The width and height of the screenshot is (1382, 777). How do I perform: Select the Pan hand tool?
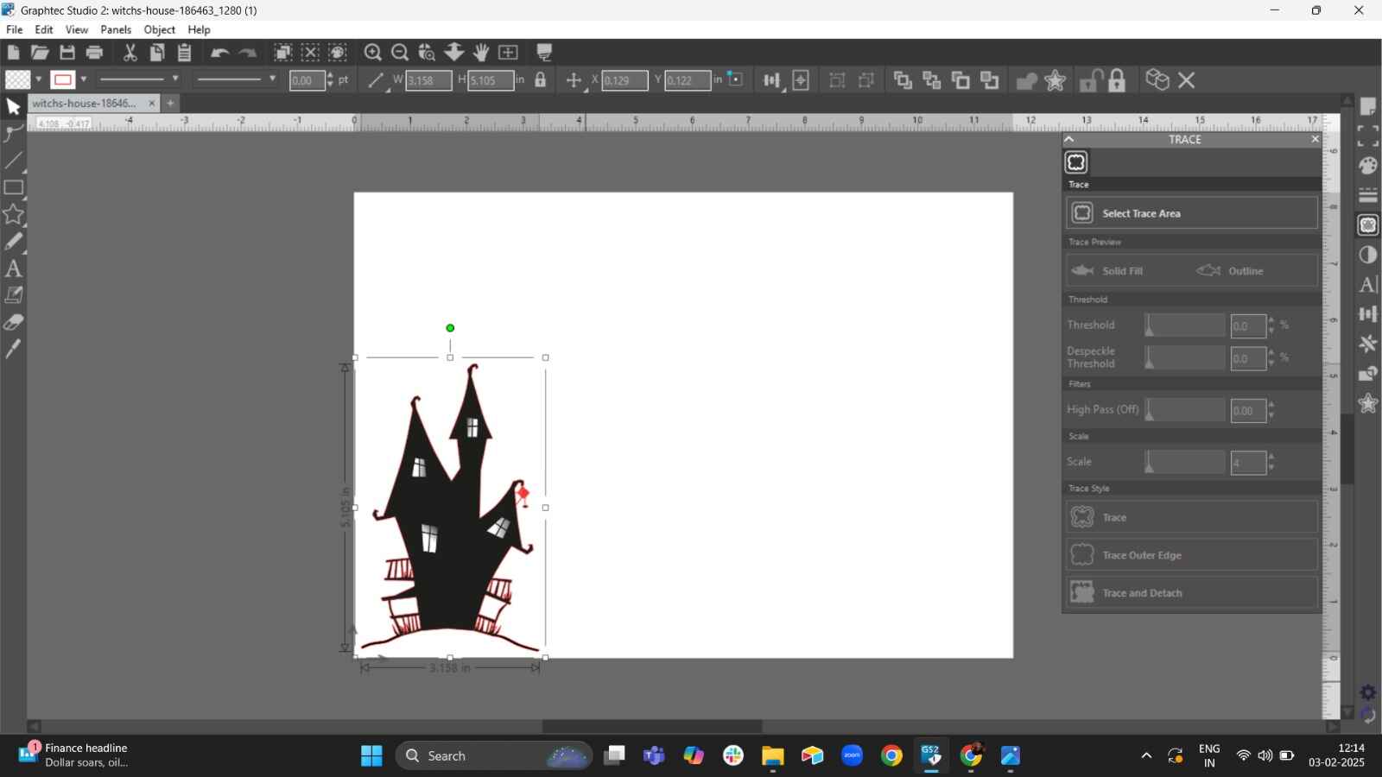click(x=481, y=53)
